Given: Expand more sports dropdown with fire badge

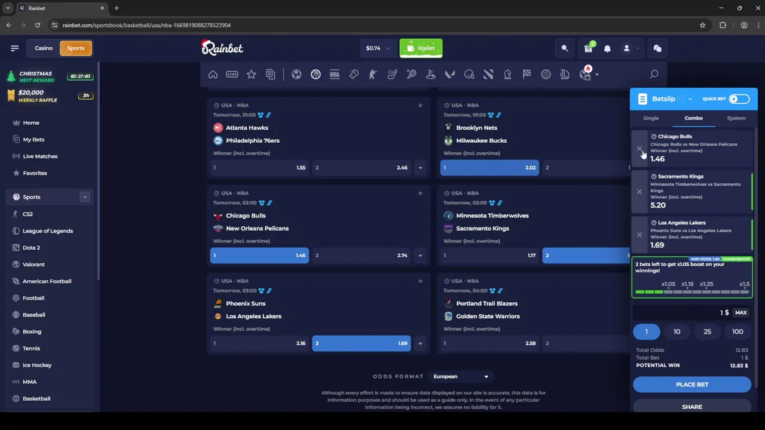Looking at the screenshot, I should tap(596, 75).
